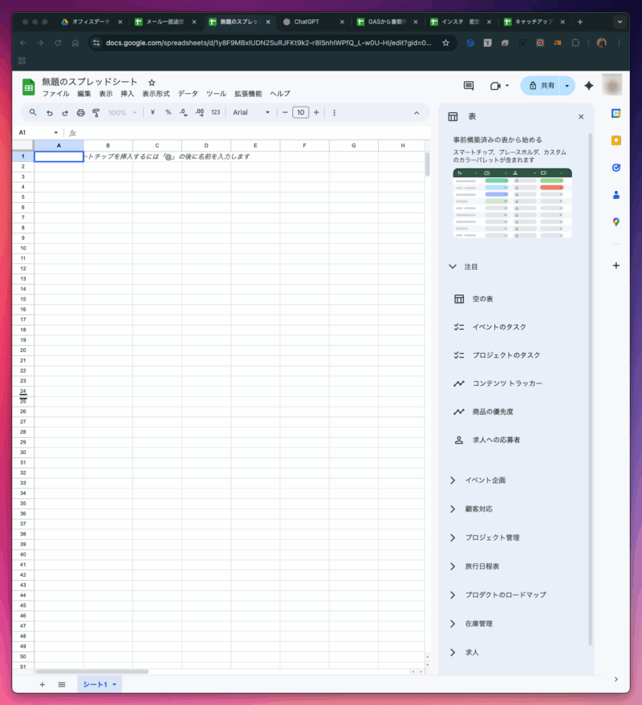
Task: Open the Arial font dropdown
Action: (251, 113)
